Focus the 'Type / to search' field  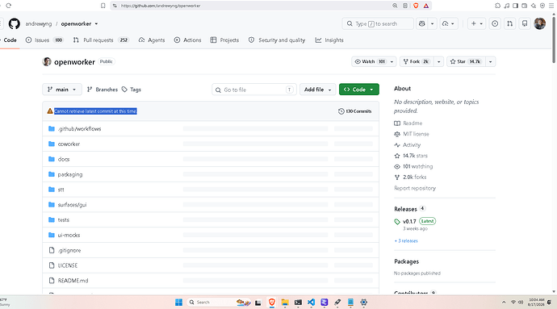pyautogui.click(x=378, y=23)
